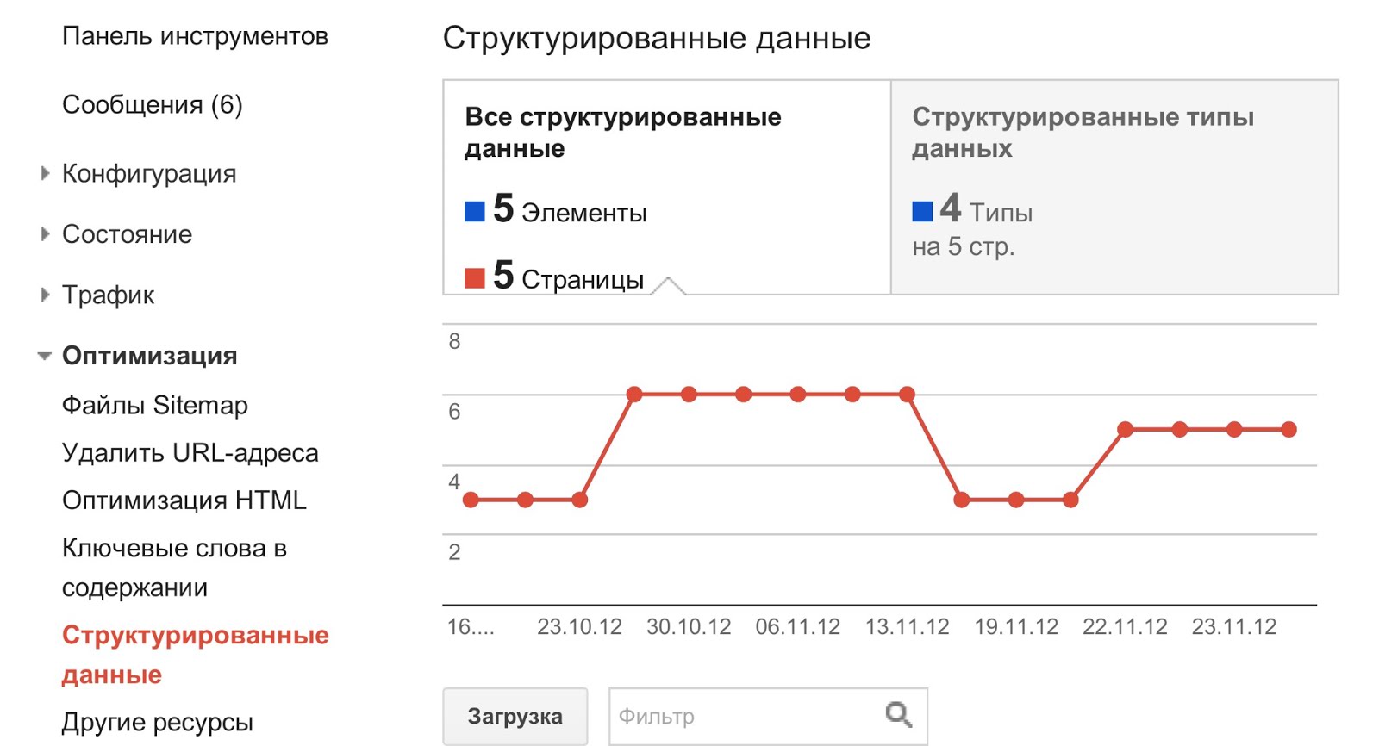Go to Удалить URL-адреса
The height and width of the screenshot is (746, 1379).
tap(190, 453)
